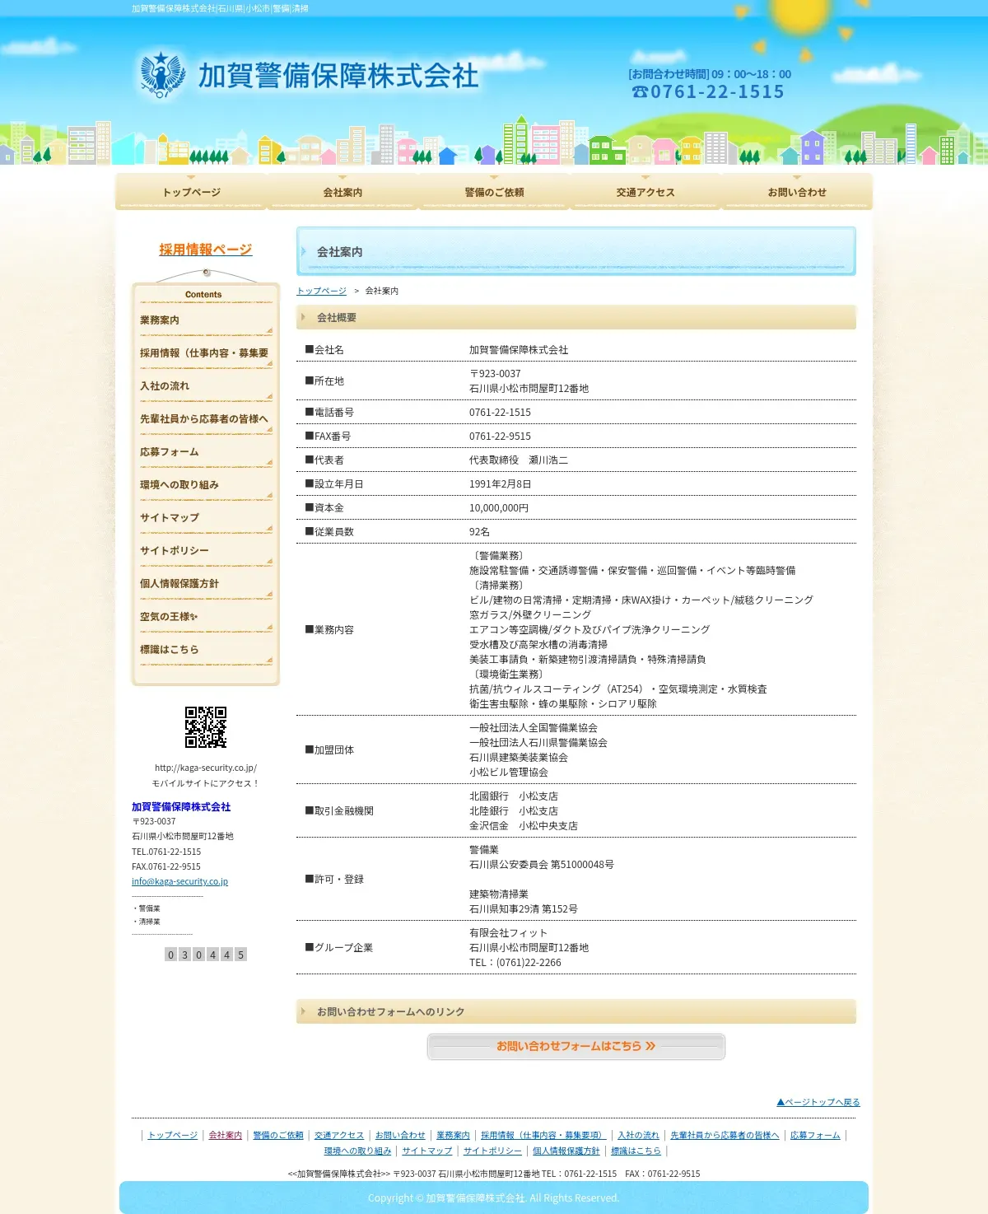
Task: Click the phone number 0761-22-1515 in header
Action: point(717,91)
